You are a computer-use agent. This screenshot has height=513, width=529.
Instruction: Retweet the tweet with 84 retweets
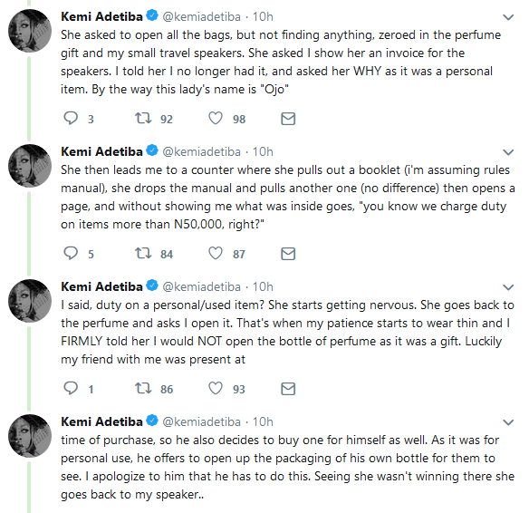[x=143, y=254]
